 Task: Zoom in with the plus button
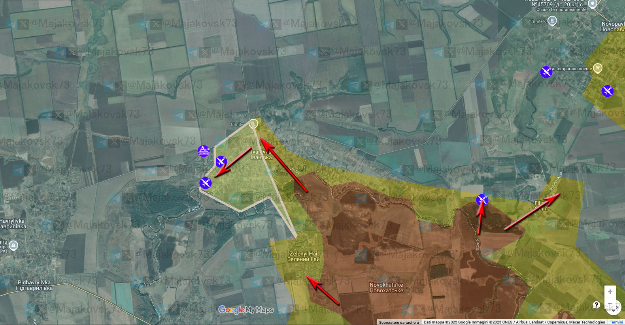610,291
